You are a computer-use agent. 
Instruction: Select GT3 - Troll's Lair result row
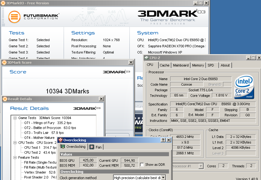pos(44,133)
